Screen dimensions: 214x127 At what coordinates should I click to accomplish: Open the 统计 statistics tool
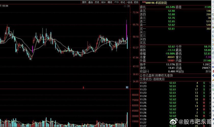click(103, 2)
